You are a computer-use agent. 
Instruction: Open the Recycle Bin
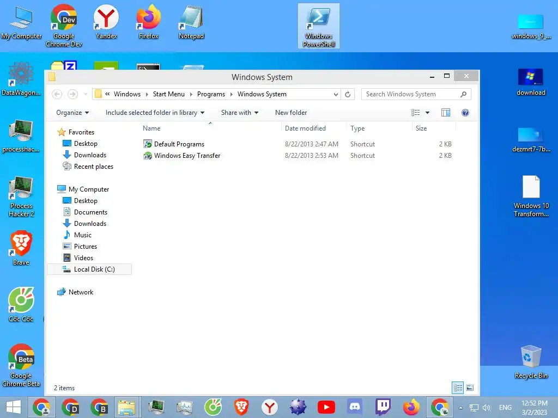tap(531, 362)
